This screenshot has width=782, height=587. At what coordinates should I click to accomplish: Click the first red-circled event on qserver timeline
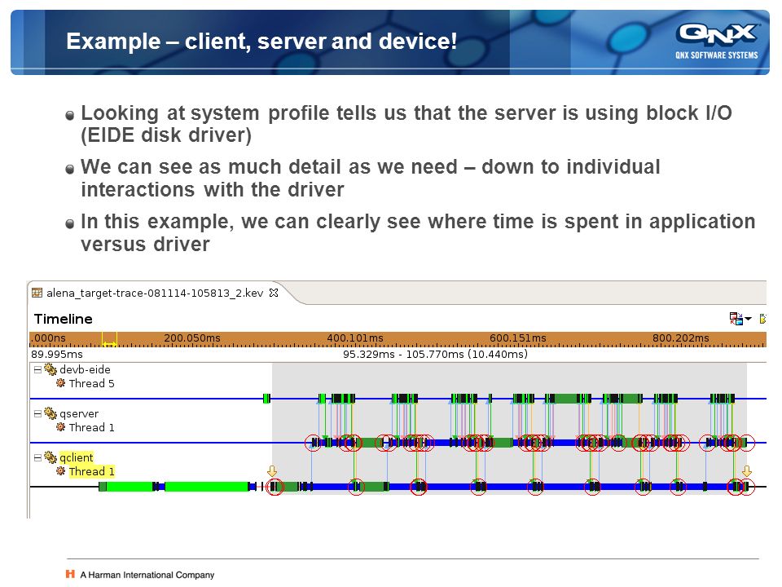(314, 443)
